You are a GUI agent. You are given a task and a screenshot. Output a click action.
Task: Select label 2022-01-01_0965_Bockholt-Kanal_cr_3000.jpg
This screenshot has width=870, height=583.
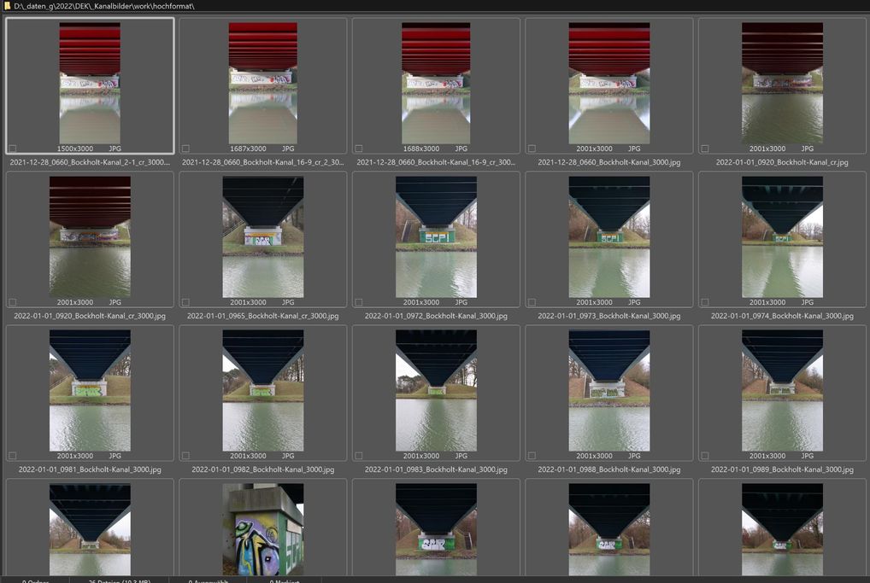pos(263,316)
